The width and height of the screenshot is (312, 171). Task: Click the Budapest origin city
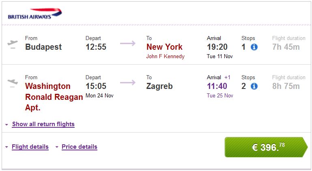(x=43, y=47)
